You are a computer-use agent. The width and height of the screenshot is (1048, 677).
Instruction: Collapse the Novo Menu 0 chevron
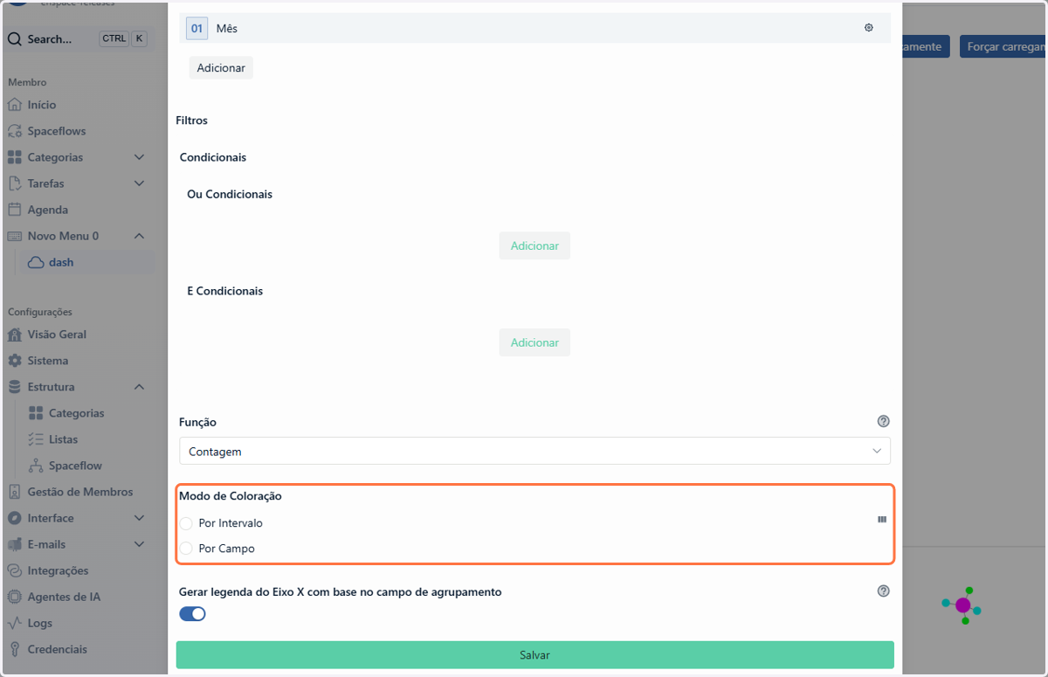coord(139,236)
